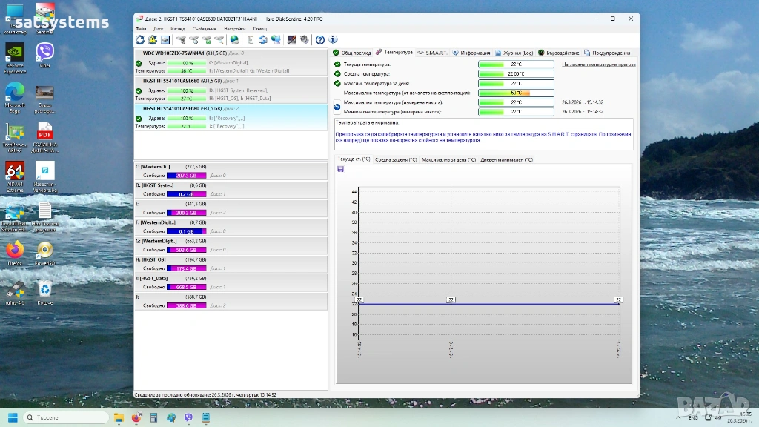759x427 pixels.
Task: Click the globe icon in toolbar
Action: coord(235,40)
